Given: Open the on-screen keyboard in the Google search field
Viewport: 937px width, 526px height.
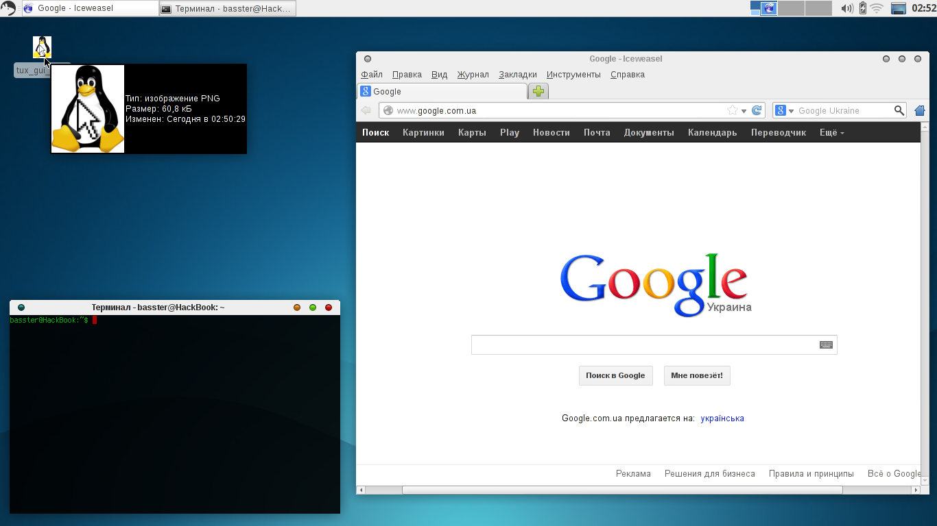Looking at the screenshot, I should pos(826,345).
